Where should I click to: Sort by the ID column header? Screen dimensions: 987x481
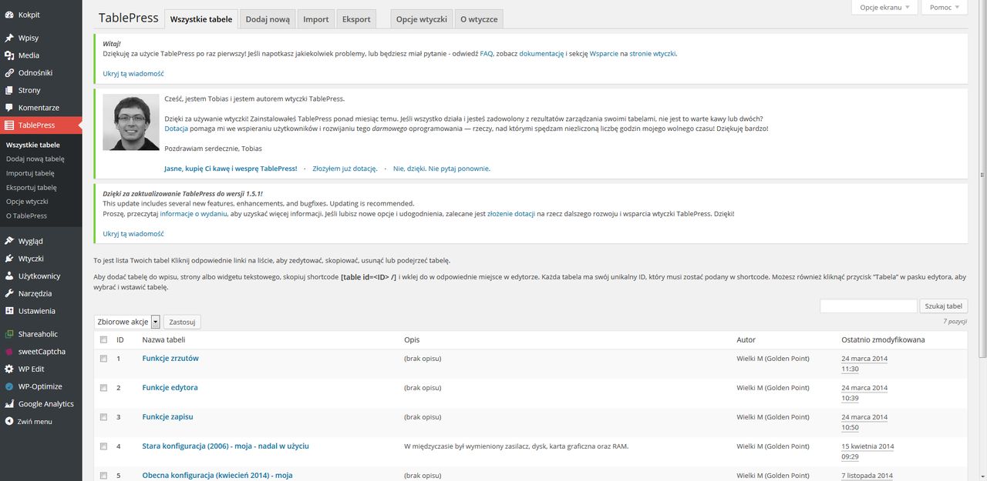[120, 339]
